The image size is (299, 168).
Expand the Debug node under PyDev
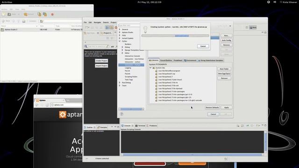pyautogui.click(x=122, y=47)
